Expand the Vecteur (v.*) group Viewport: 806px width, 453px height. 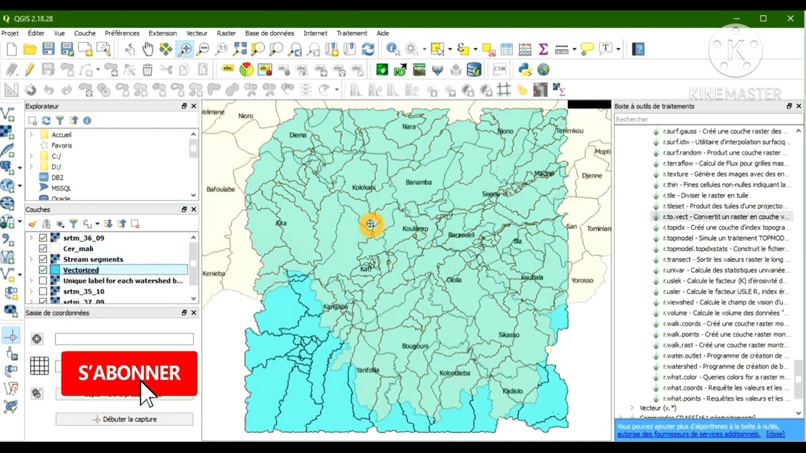point(632,408)
